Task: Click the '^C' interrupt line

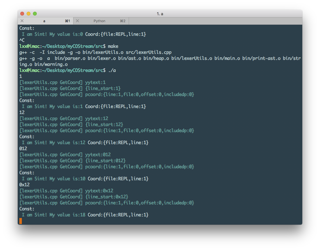Action: pos(22,40)
